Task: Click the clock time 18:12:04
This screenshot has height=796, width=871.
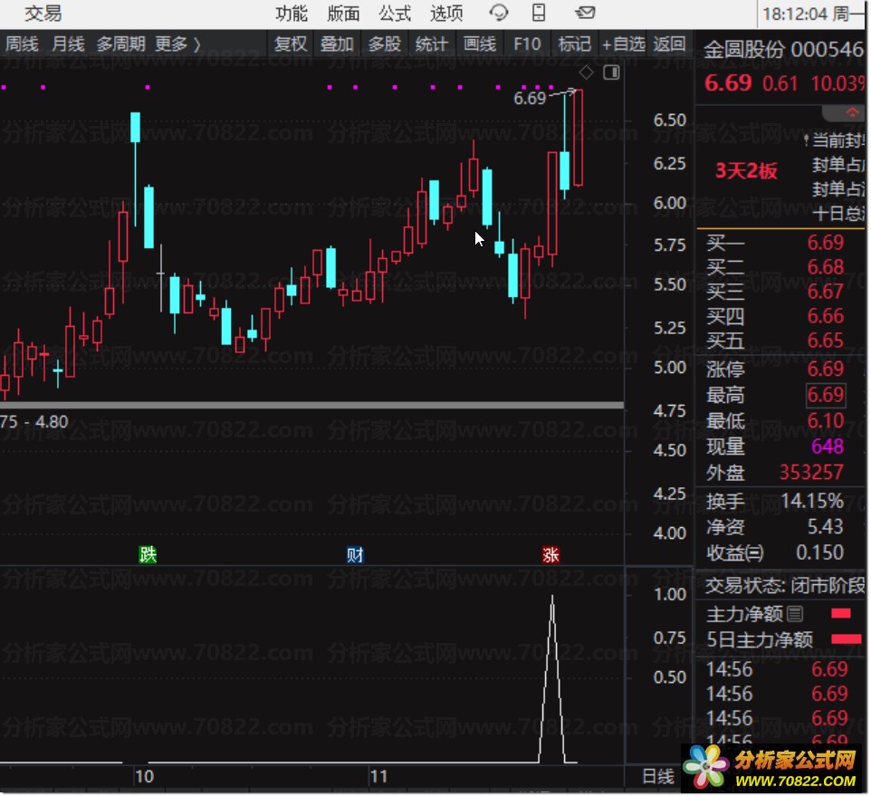Action: click(795, 14)
